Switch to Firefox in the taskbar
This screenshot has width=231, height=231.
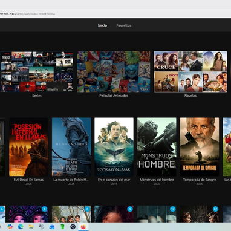83,227
